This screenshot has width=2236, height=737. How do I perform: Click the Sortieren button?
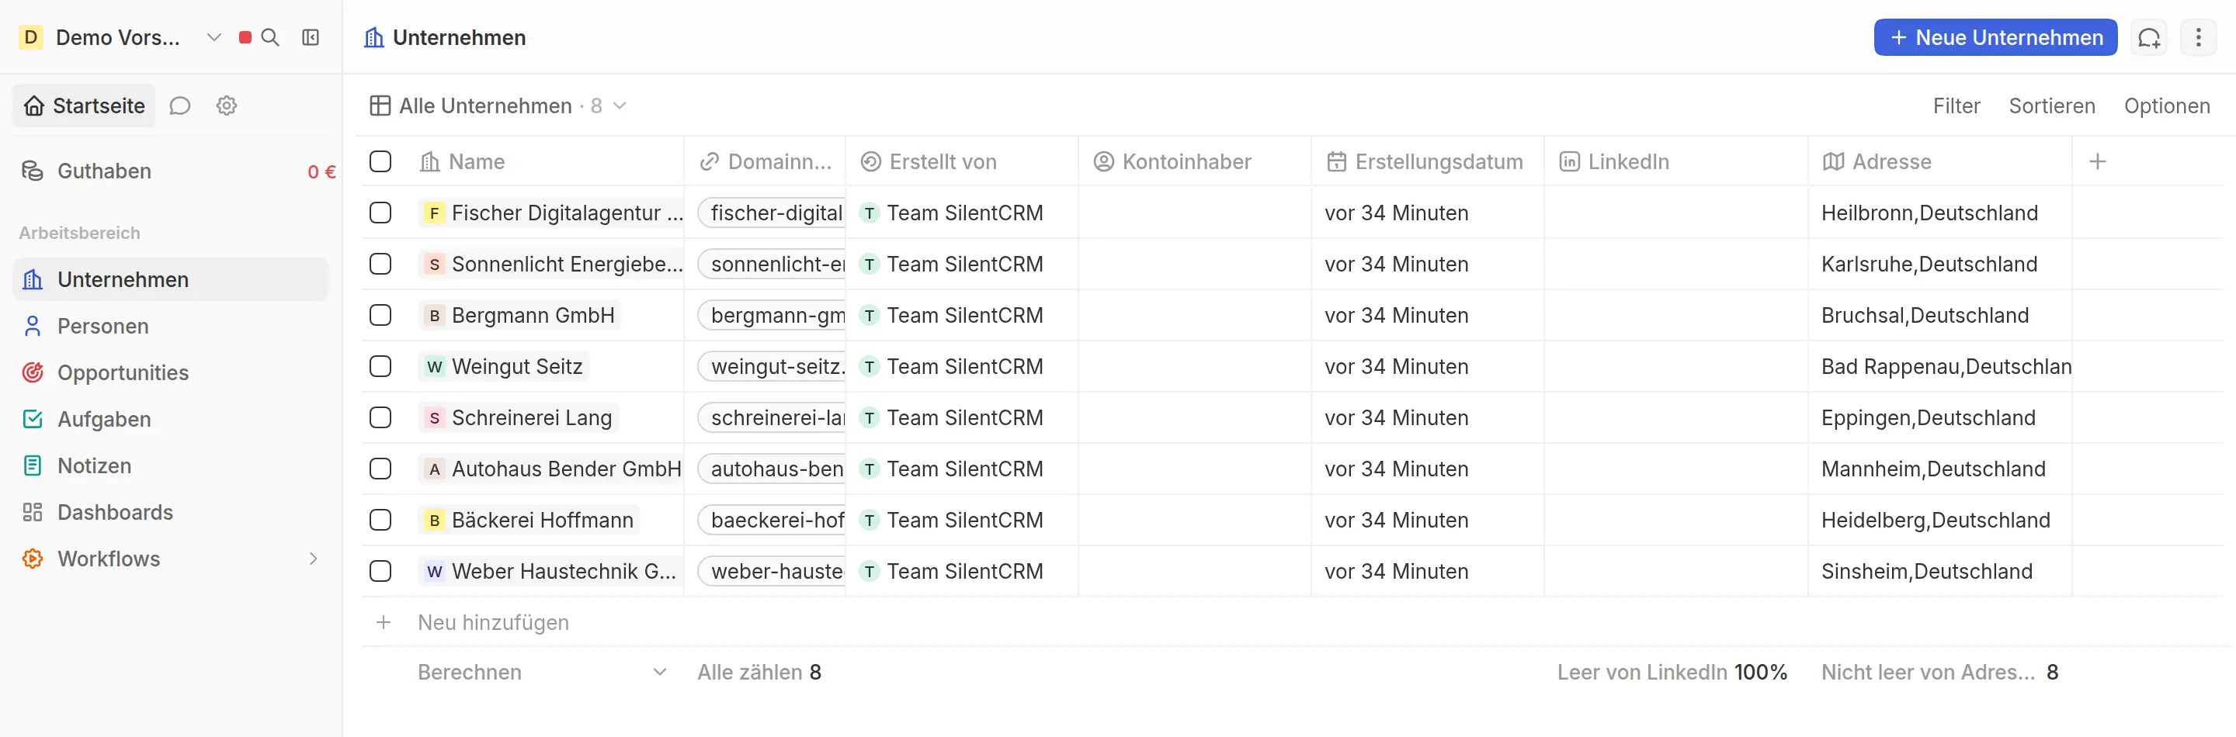[x=2051, y=106]
